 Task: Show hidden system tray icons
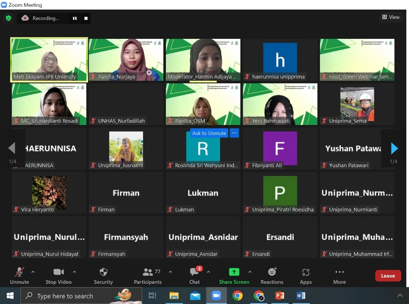click(x=400, y=296)
